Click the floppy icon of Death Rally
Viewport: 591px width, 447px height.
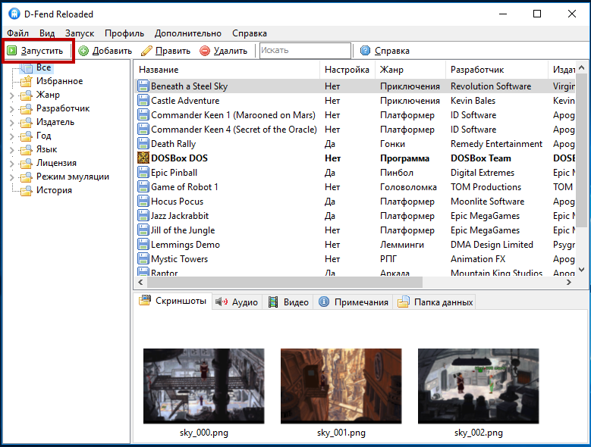point(143,144)
